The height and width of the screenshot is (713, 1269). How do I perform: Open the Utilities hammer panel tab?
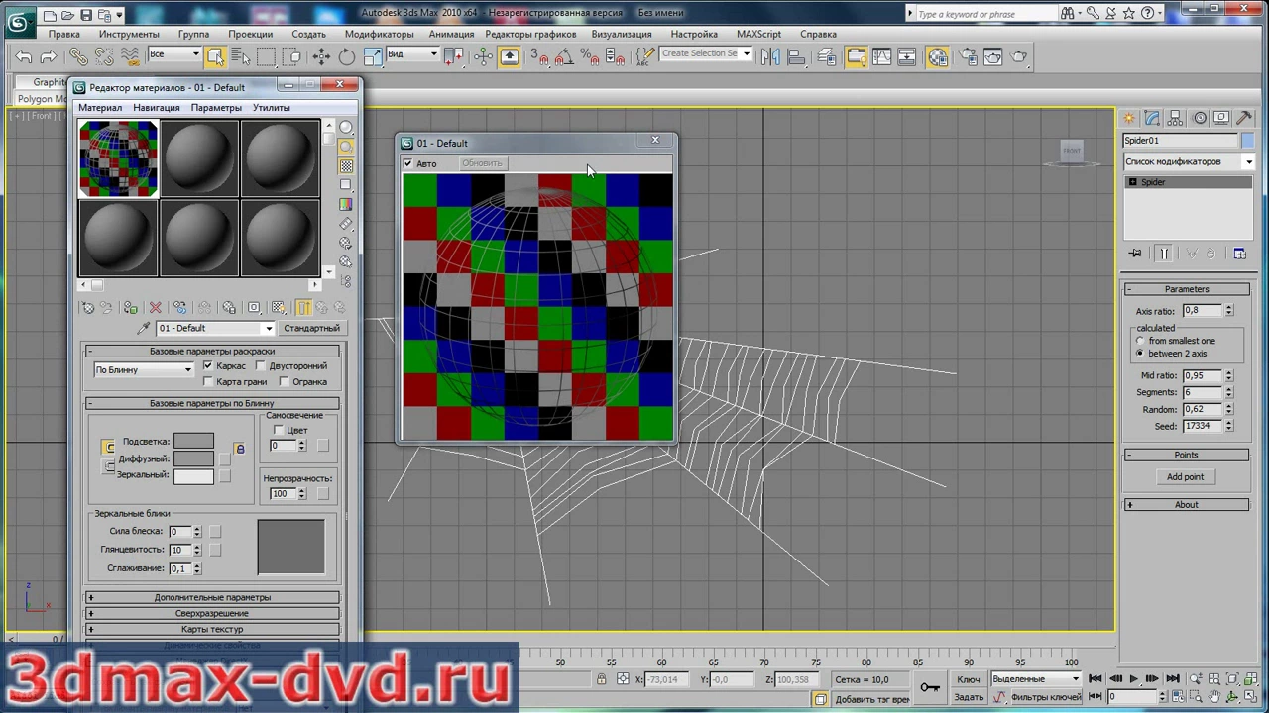pyautogui.click(x=1245, y=118)
